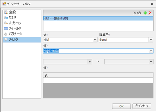Confirm the dialog with OK
Image resolution: width=156 pixels, height=112 pixels.
point(121,106)
